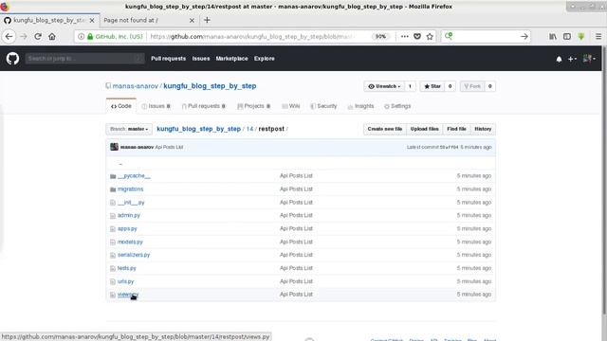Open the views.py file

[128, 295]
